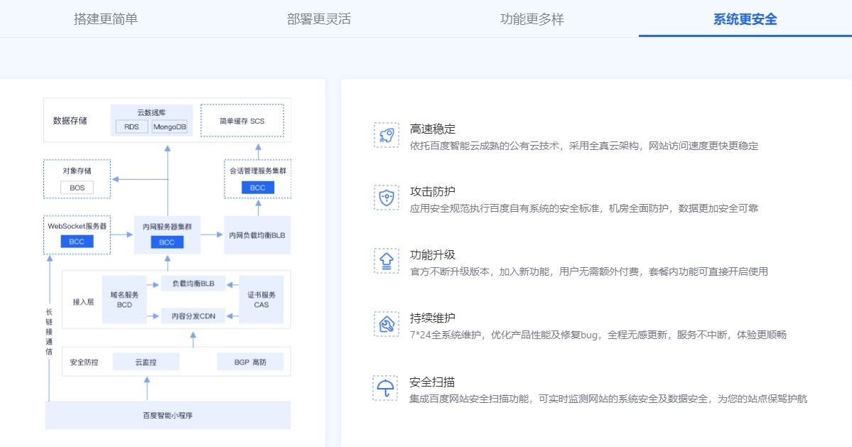Screen dimensions: 852x447
Task: Click the upgrade arrow icon for 功能升级
Action: click(386, 261)
